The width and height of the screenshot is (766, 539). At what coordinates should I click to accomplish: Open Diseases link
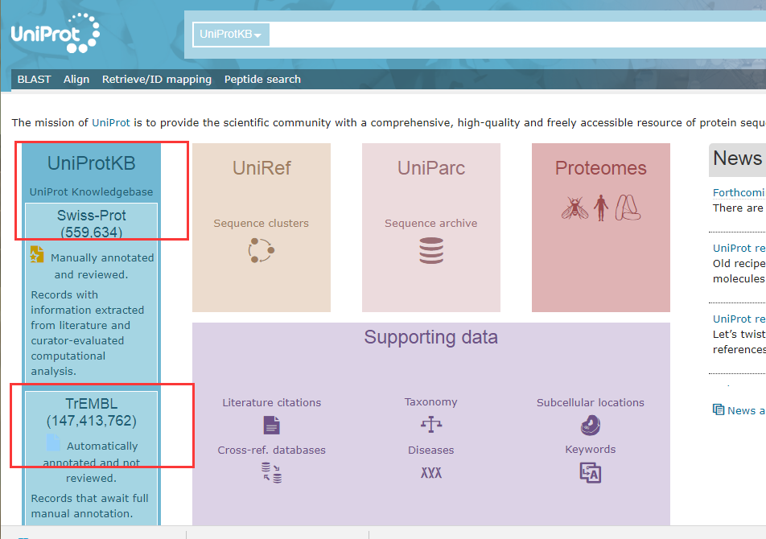[x=431, y=450]
